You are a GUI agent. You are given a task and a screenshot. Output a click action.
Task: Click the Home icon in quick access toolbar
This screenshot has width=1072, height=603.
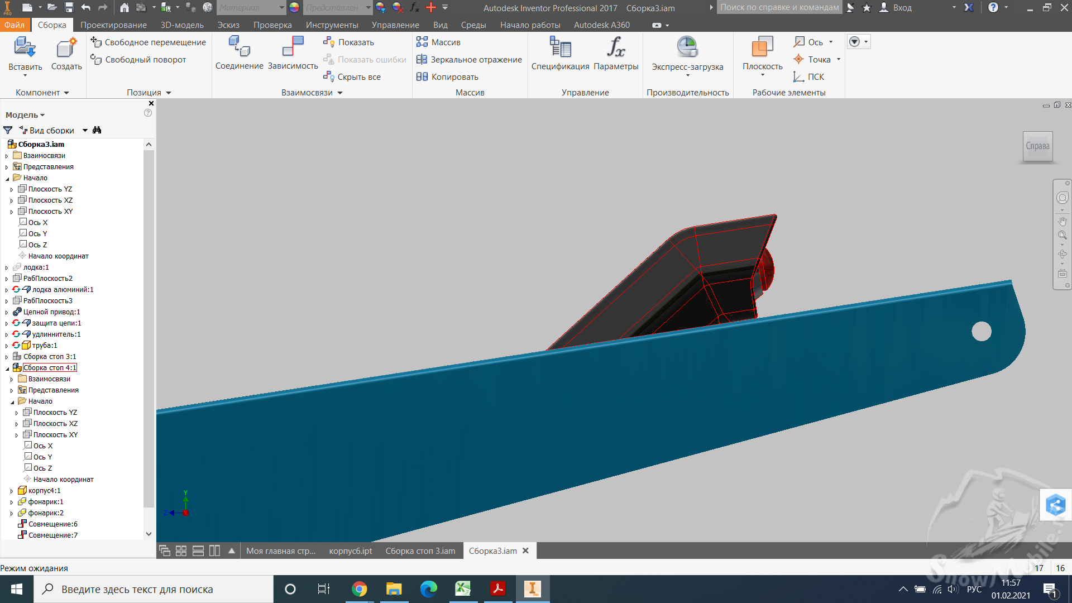pos(124,7)
